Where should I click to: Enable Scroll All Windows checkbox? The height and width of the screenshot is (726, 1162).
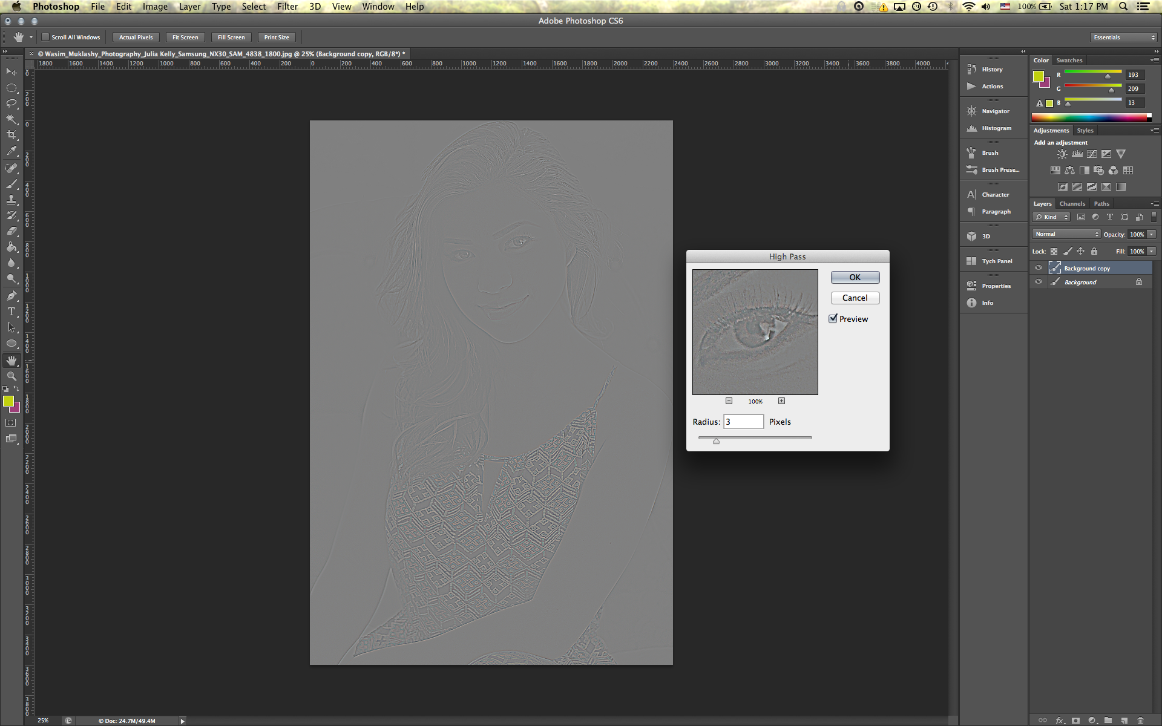coord(45,38)
